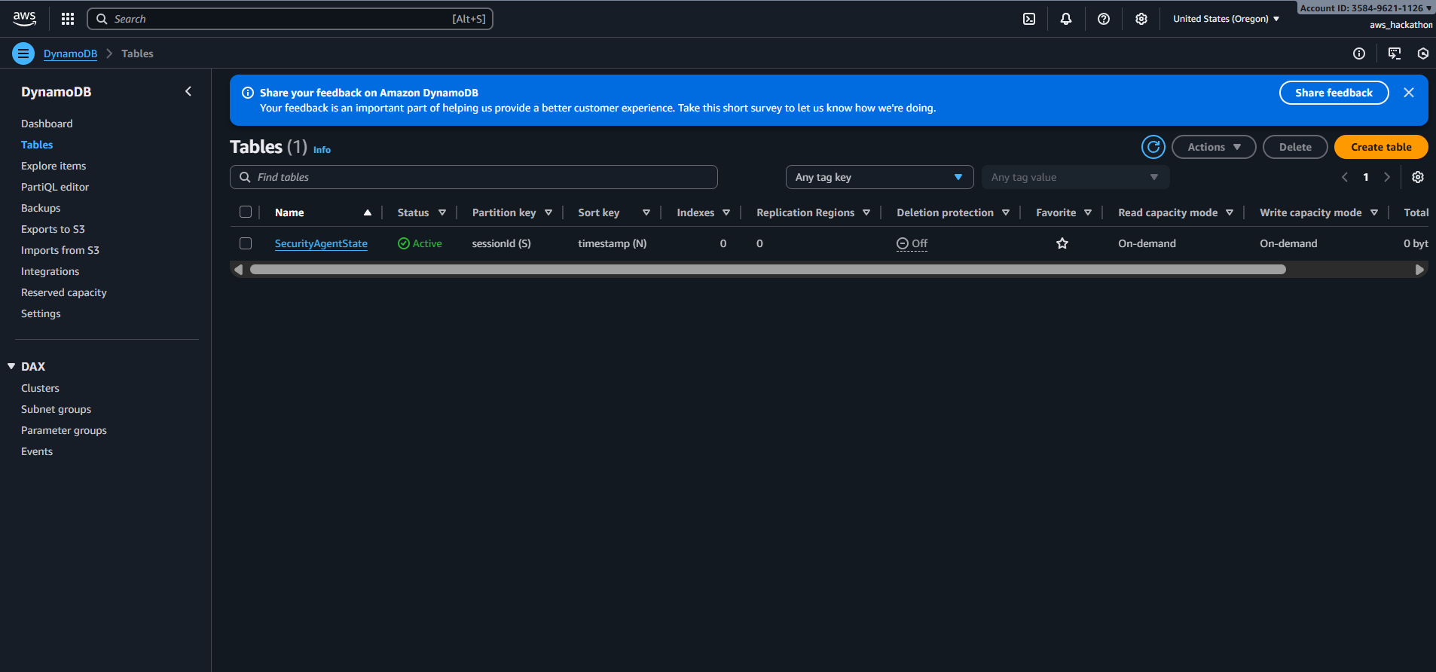The height and width of the screenshot is (672, 1436).
Task: Open the SecurityAgentState table link
Action: [x=321, y=243]
